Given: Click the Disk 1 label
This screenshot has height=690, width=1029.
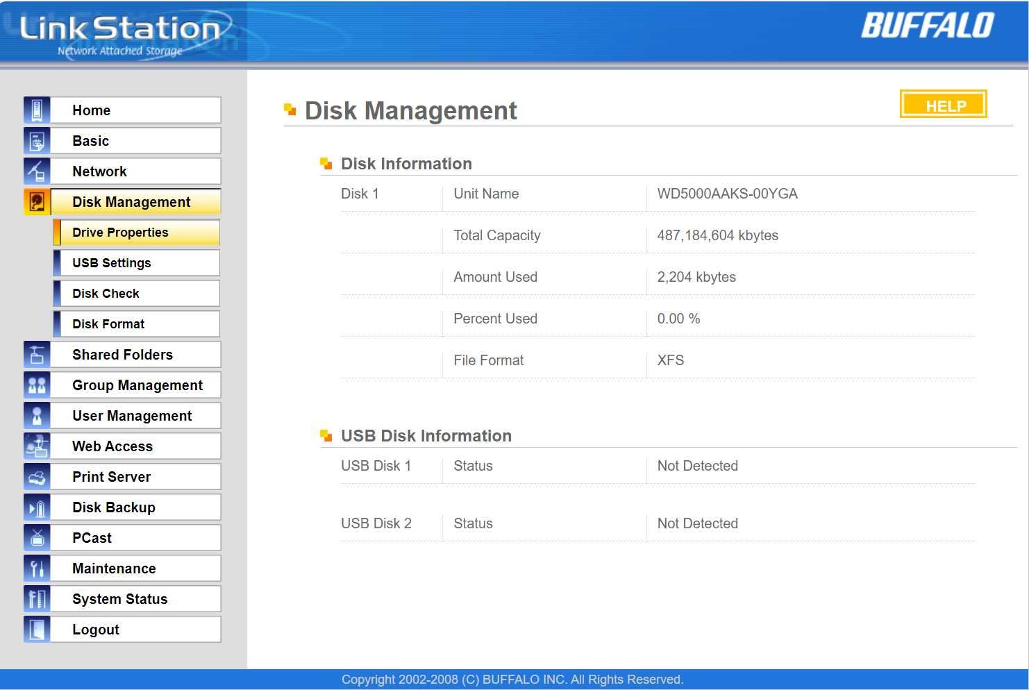Looking at the screenshot, I should (x=360, y=194).
